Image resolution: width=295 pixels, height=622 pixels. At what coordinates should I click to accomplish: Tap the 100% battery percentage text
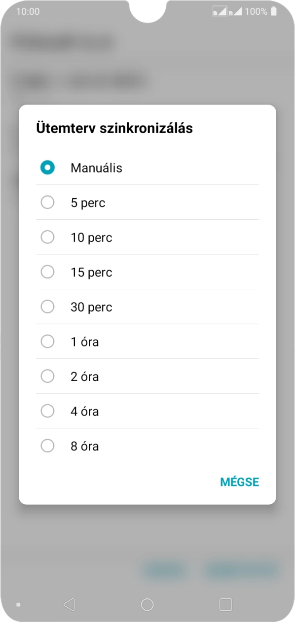point(256,10)
